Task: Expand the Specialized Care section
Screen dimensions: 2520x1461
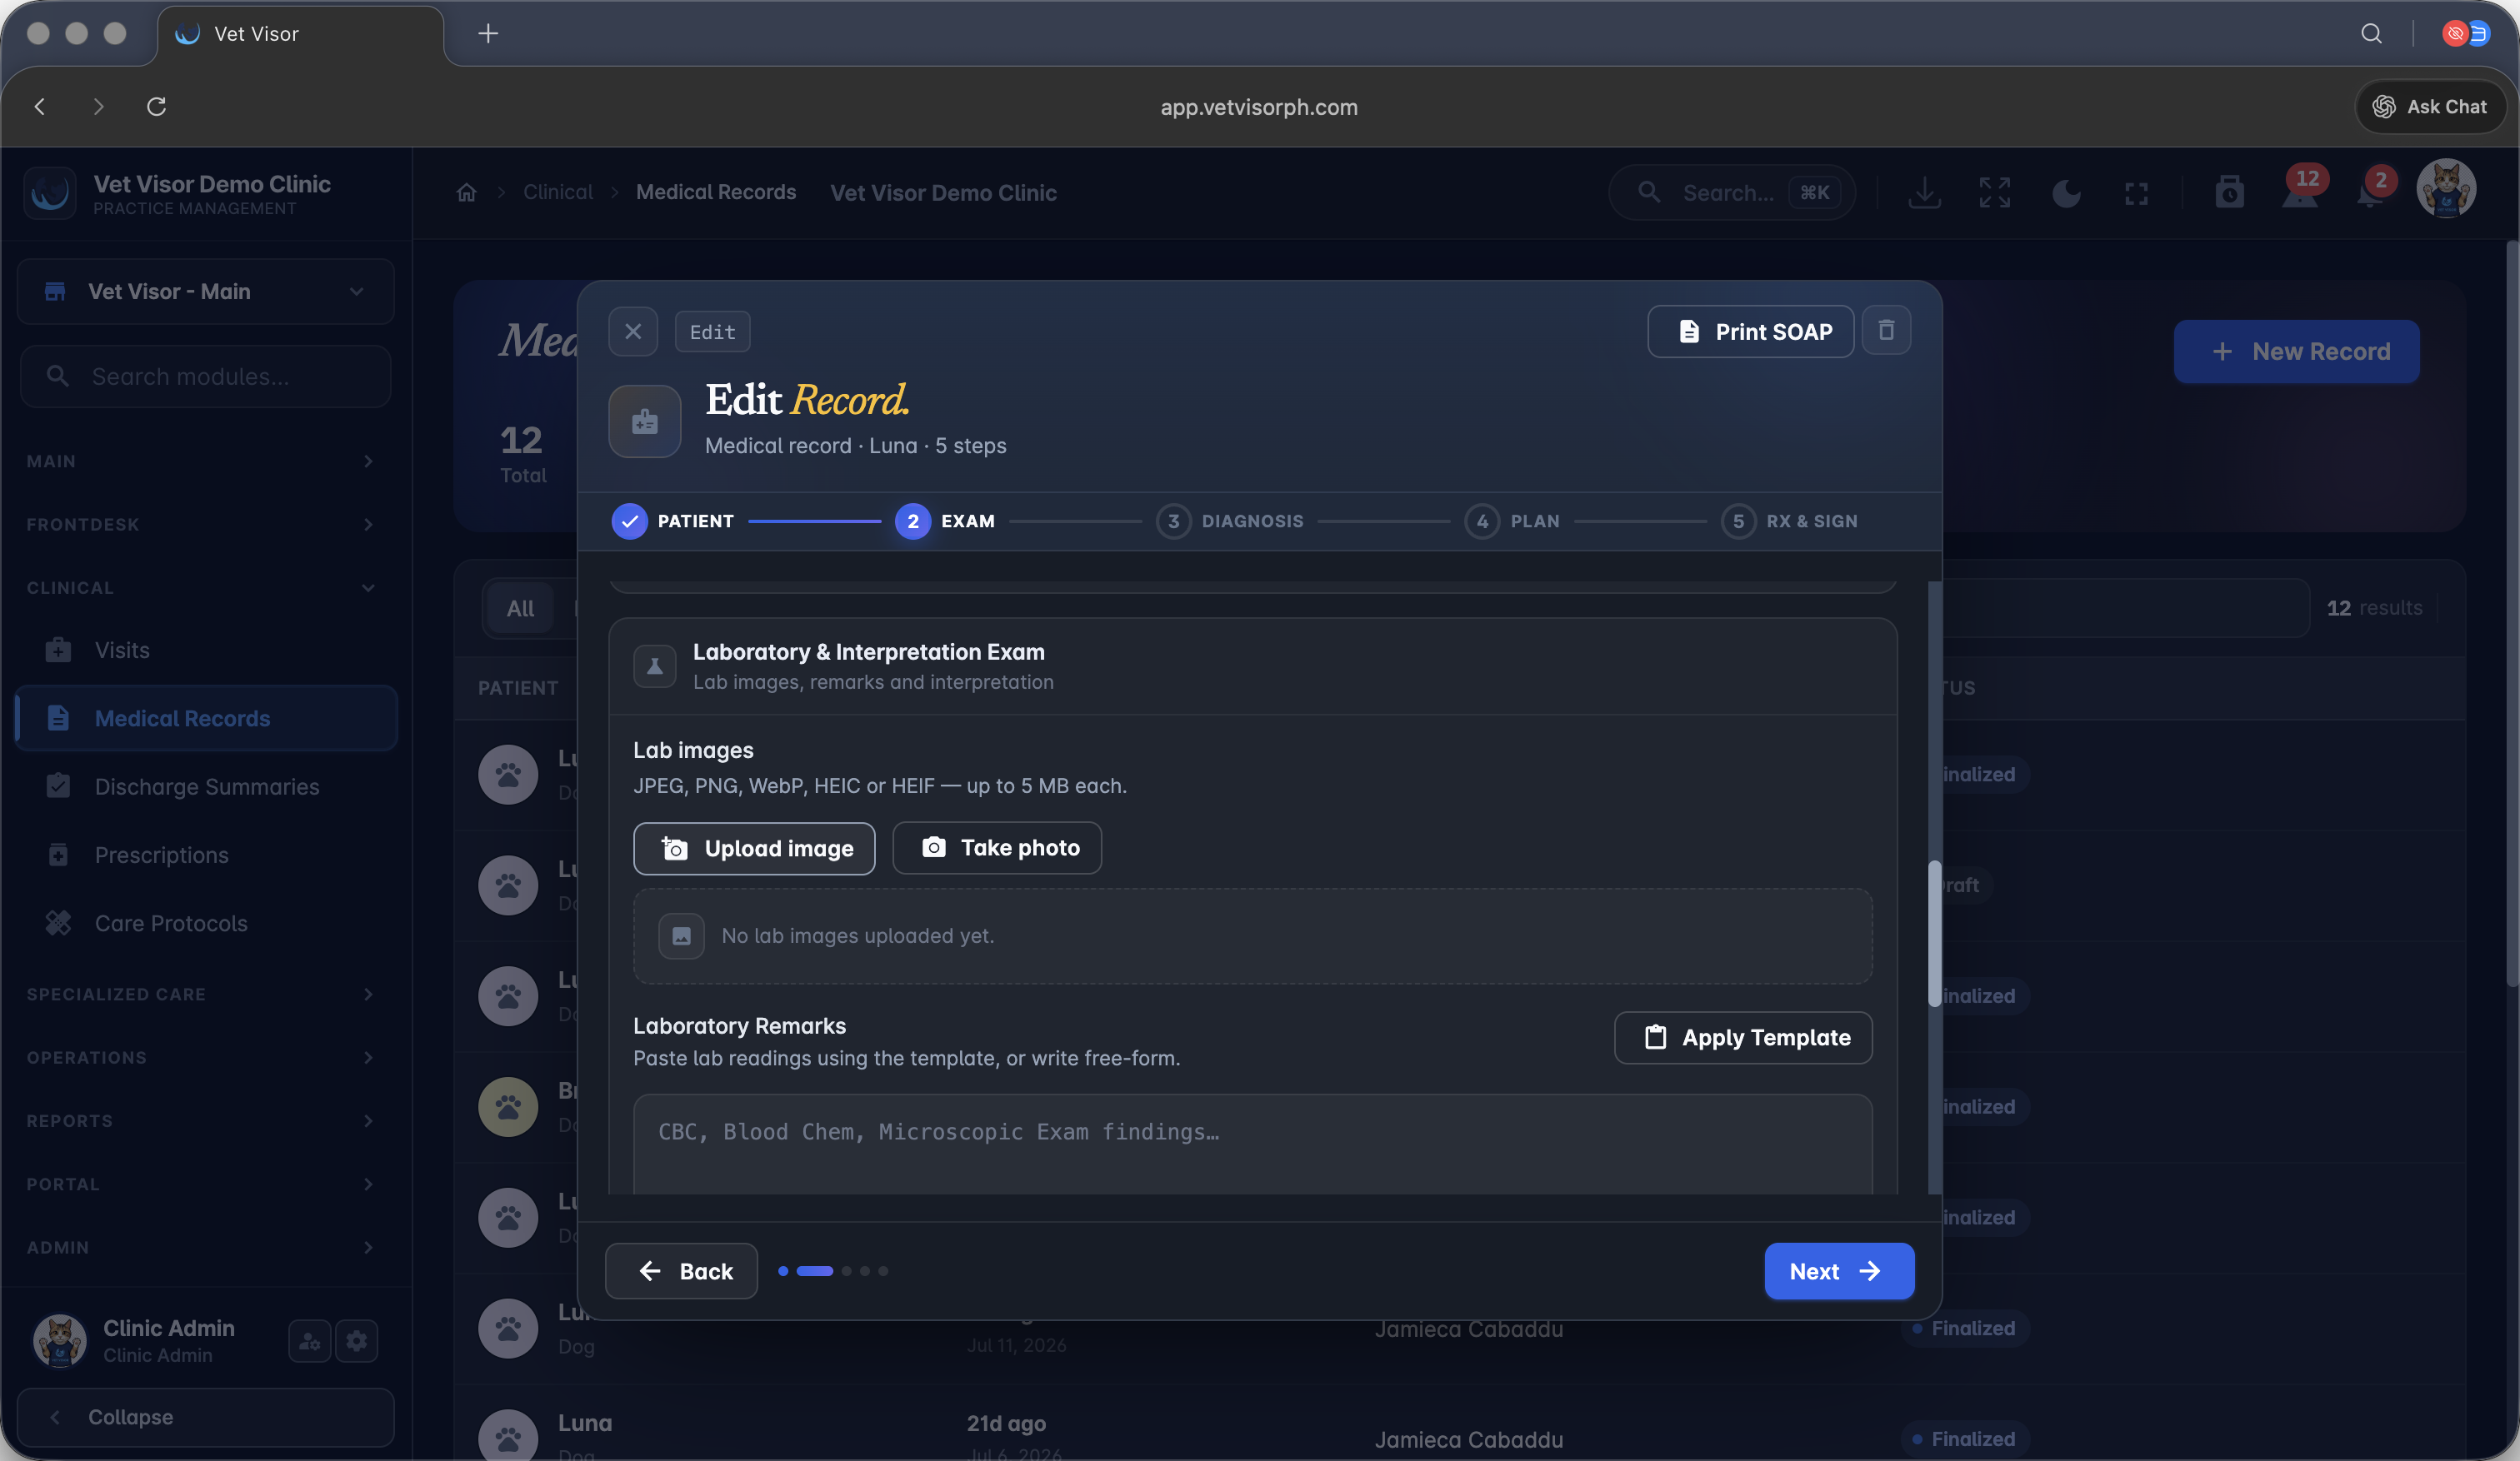Action: click(x=201, y=994)
